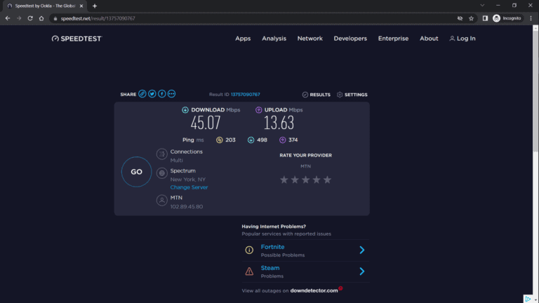539x303 pixels.
Task: Click the Speedtest logo in header
Action: tap(76, 39)
